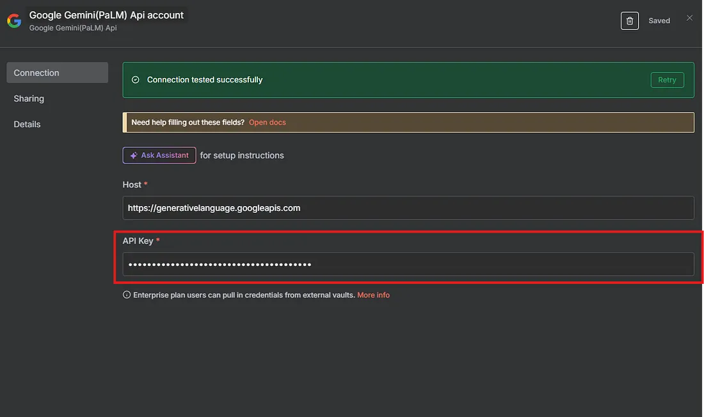Click the Enterprise plan users vault note
Viewport: 704px width, 417px height.
(x=244, y=295)
